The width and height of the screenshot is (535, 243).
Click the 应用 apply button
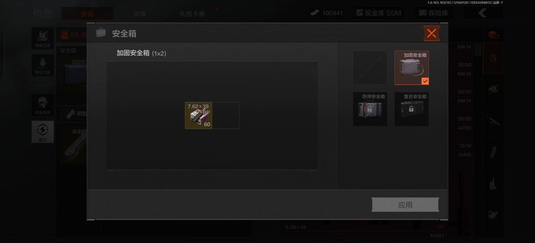tap(405, 205)
